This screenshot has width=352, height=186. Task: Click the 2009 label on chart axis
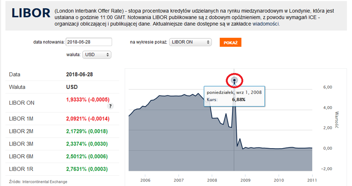point(245,180)
